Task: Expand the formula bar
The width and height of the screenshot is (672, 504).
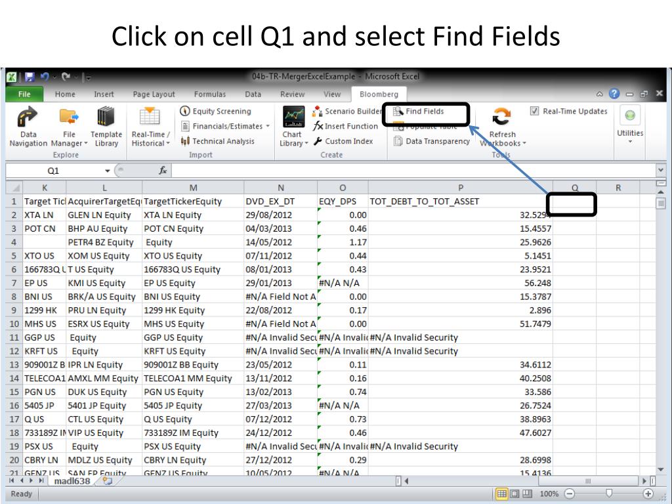Action: pos(660,171)
